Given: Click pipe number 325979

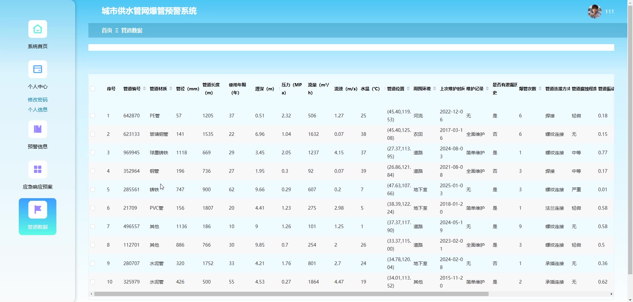Looking at the screenshot, I should (x=132, y=282).
